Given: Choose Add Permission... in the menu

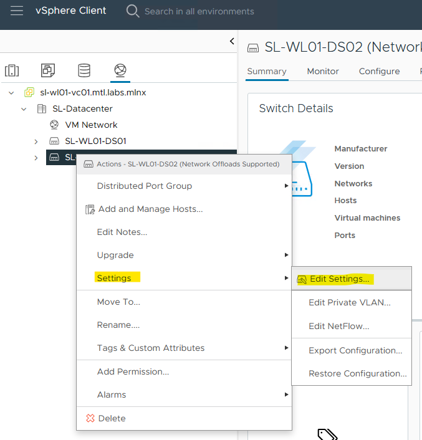Looking at the screenshot, I should point(184,372).
